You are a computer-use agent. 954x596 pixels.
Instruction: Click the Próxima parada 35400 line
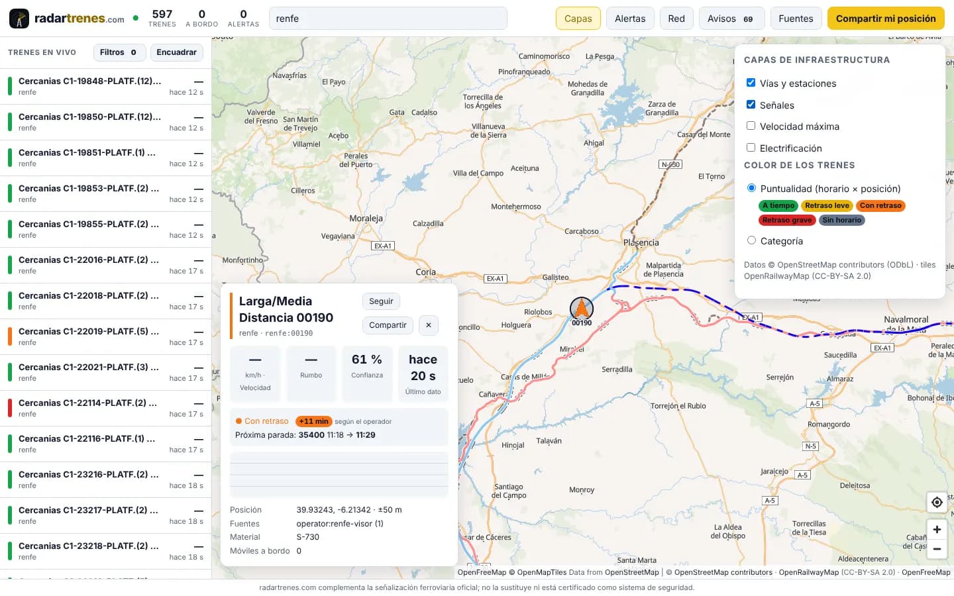point(305,435)
